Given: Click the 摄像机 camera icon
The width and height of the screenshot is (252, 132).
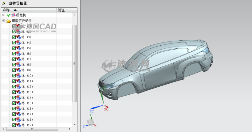Looking at the screenshot, I should click(13, 15).
